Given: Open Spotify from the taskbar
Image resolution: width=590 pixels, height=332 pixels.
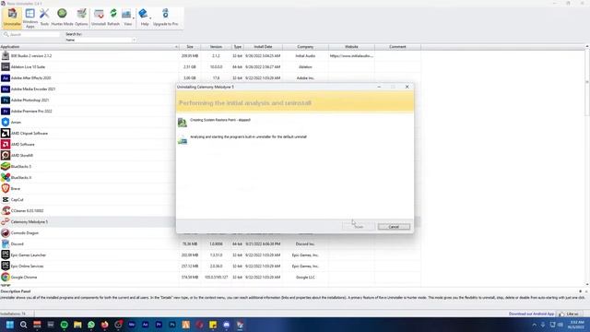Looking at the screenshot, I should pyautogui.click(x=64, y=325).
